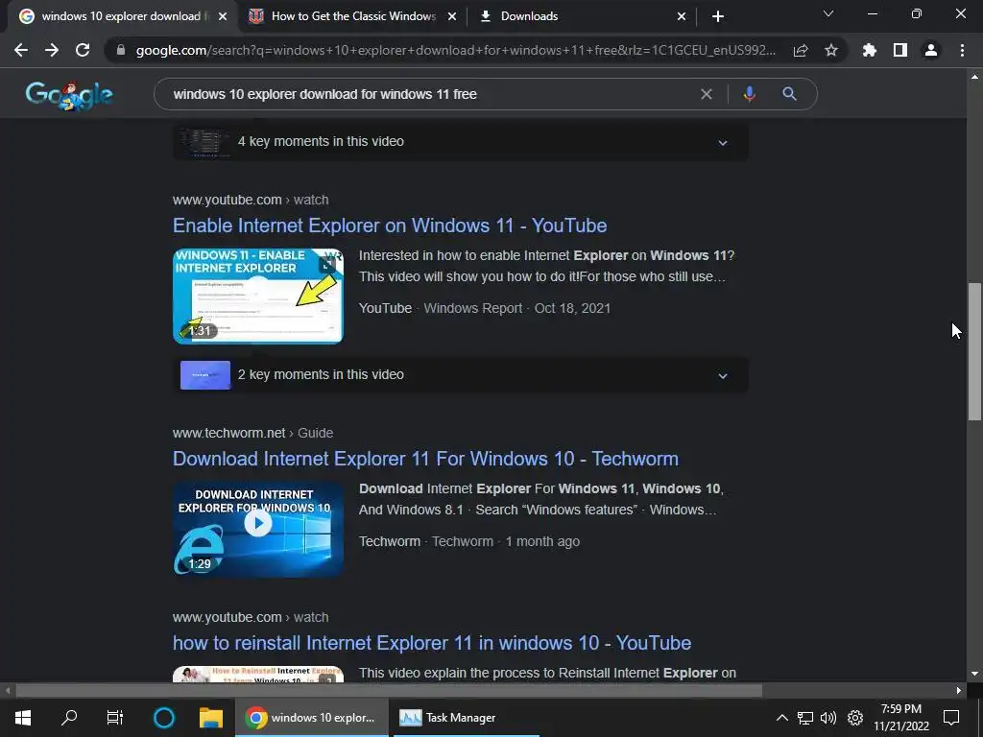Click the address bar URL
Image resolution: width=983 pixels, height=737 pixels.
point(456,50)
